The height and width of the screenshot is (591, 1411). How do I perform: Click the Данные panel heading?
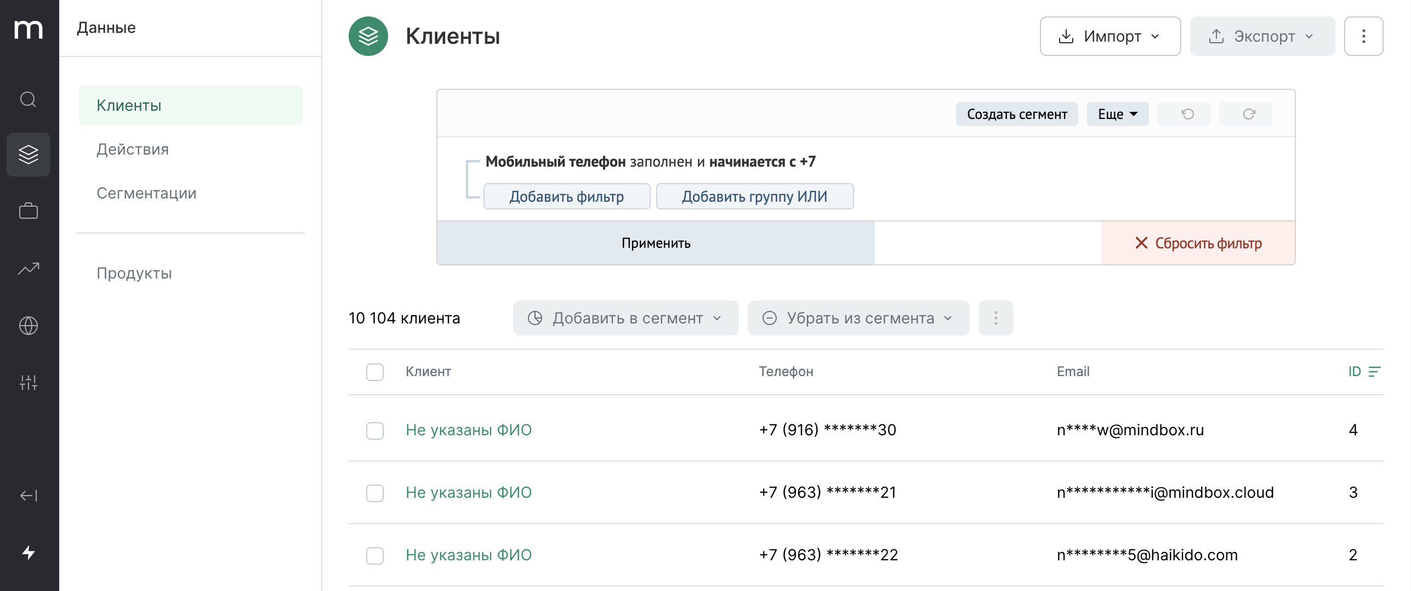106,27
